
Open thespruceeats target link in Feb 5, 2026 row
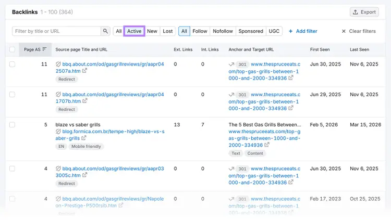click(264, 138)
